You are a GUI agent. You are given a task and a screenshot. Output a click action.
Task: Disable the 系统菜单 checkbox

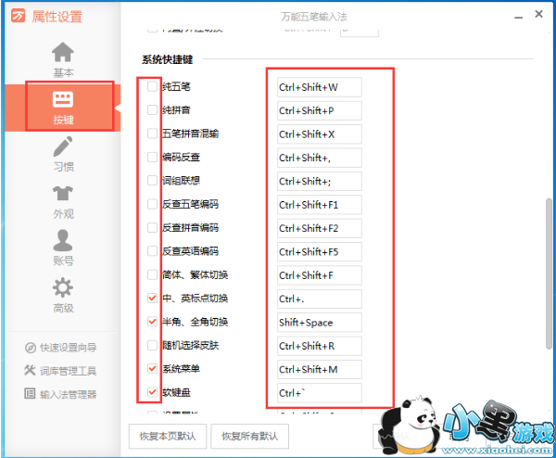pos(152,369)
